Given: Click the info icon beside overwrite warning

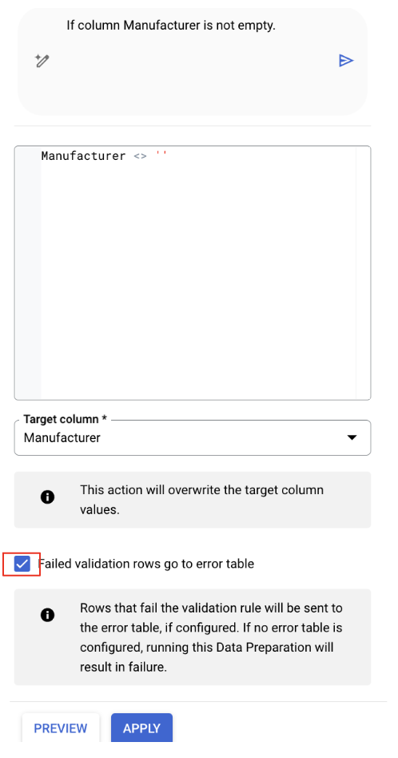Looking at the screenshot, I should (x=47, y=497).
